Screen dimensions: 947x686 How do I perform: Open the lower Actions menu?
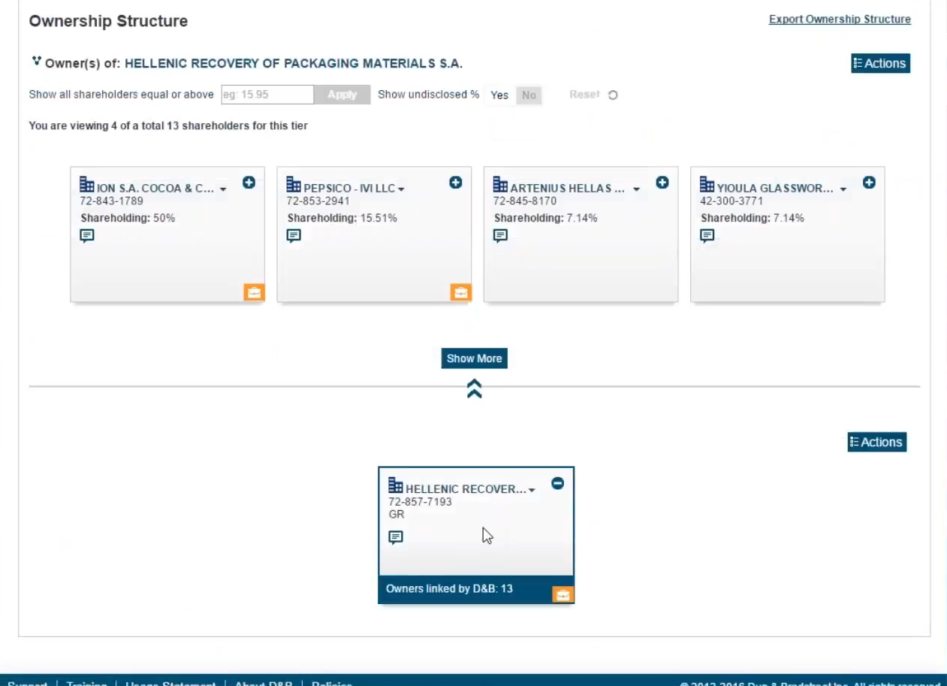coord(876,443)
